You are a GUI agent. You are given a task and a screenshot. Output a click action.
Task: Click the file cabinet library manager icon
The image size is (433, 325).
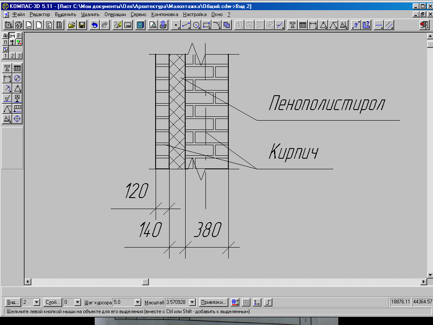coord(140,25)
